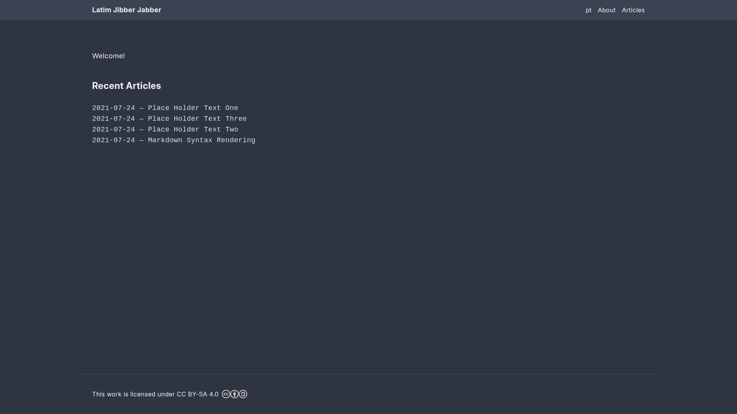Open the About page
The width and height of the screenshot is (737, 414).
(x=606, y=10)
